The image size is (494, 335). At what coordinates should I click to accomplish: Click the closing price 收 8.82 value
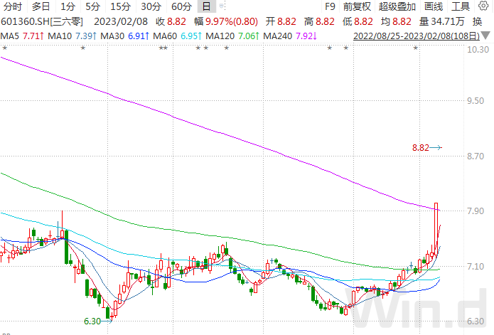click(171, 21)
